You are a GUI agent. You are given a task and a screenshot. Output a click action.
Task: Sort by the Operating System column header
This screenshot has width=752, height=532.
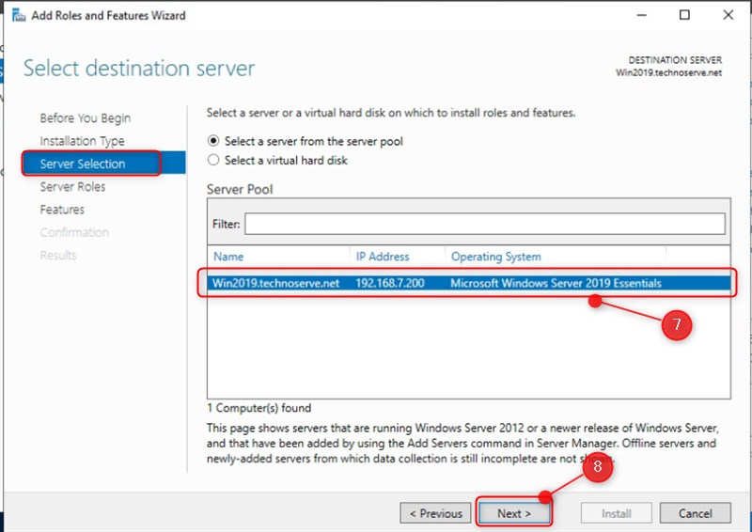pos(496,257)
